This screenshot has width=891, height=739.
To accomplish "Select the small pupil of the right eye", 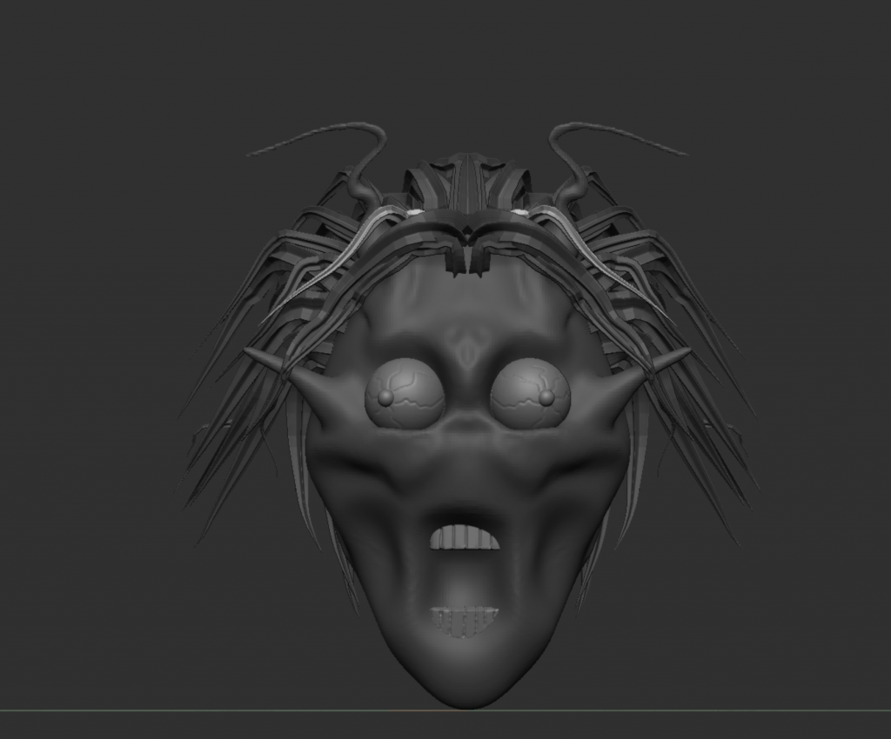I will click(546, 398).
